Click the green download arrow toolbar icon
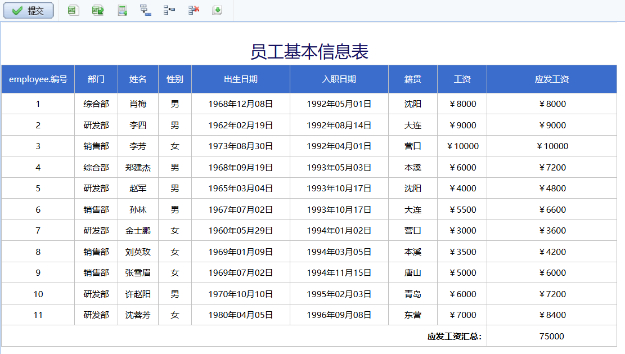This screenshot has height=354, width=625. pos(217,11)
